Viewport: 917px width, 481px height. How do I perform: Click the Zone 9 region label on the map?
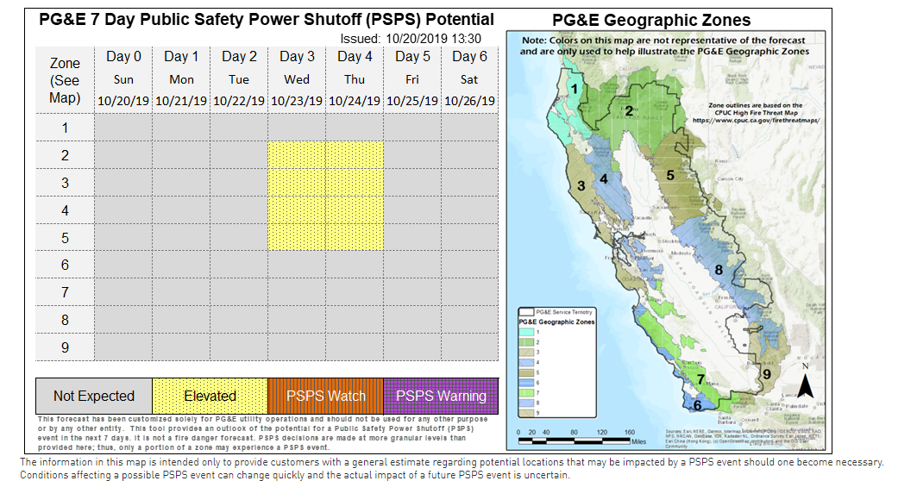click(767, 374)
